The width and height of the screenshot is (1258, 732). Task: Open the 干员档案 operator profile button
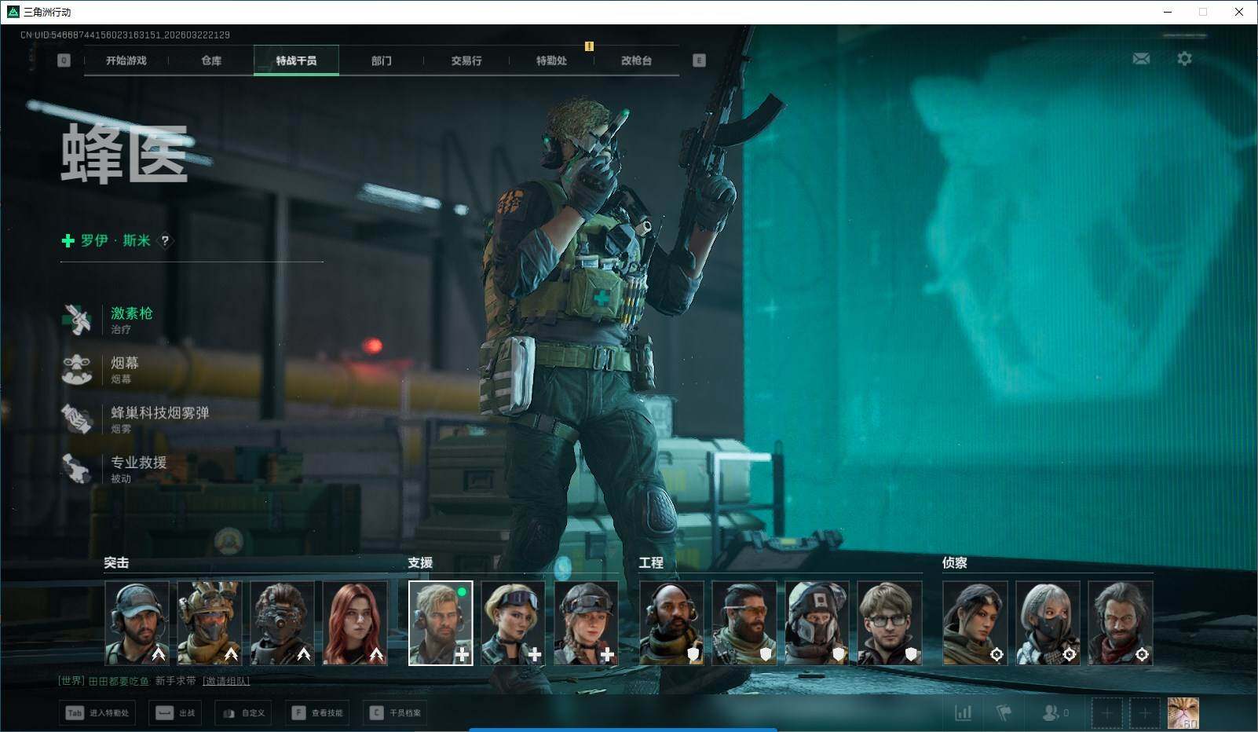coord(396,713)
